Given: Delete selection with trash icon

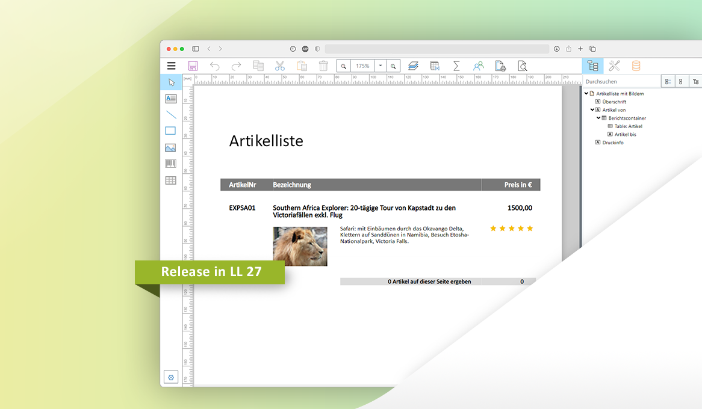Looking at the screenshot, I should 323,66.
